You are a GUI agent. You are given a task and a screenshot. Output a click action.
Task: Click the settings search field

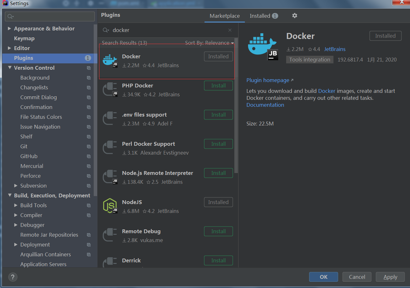click(50, 16)
